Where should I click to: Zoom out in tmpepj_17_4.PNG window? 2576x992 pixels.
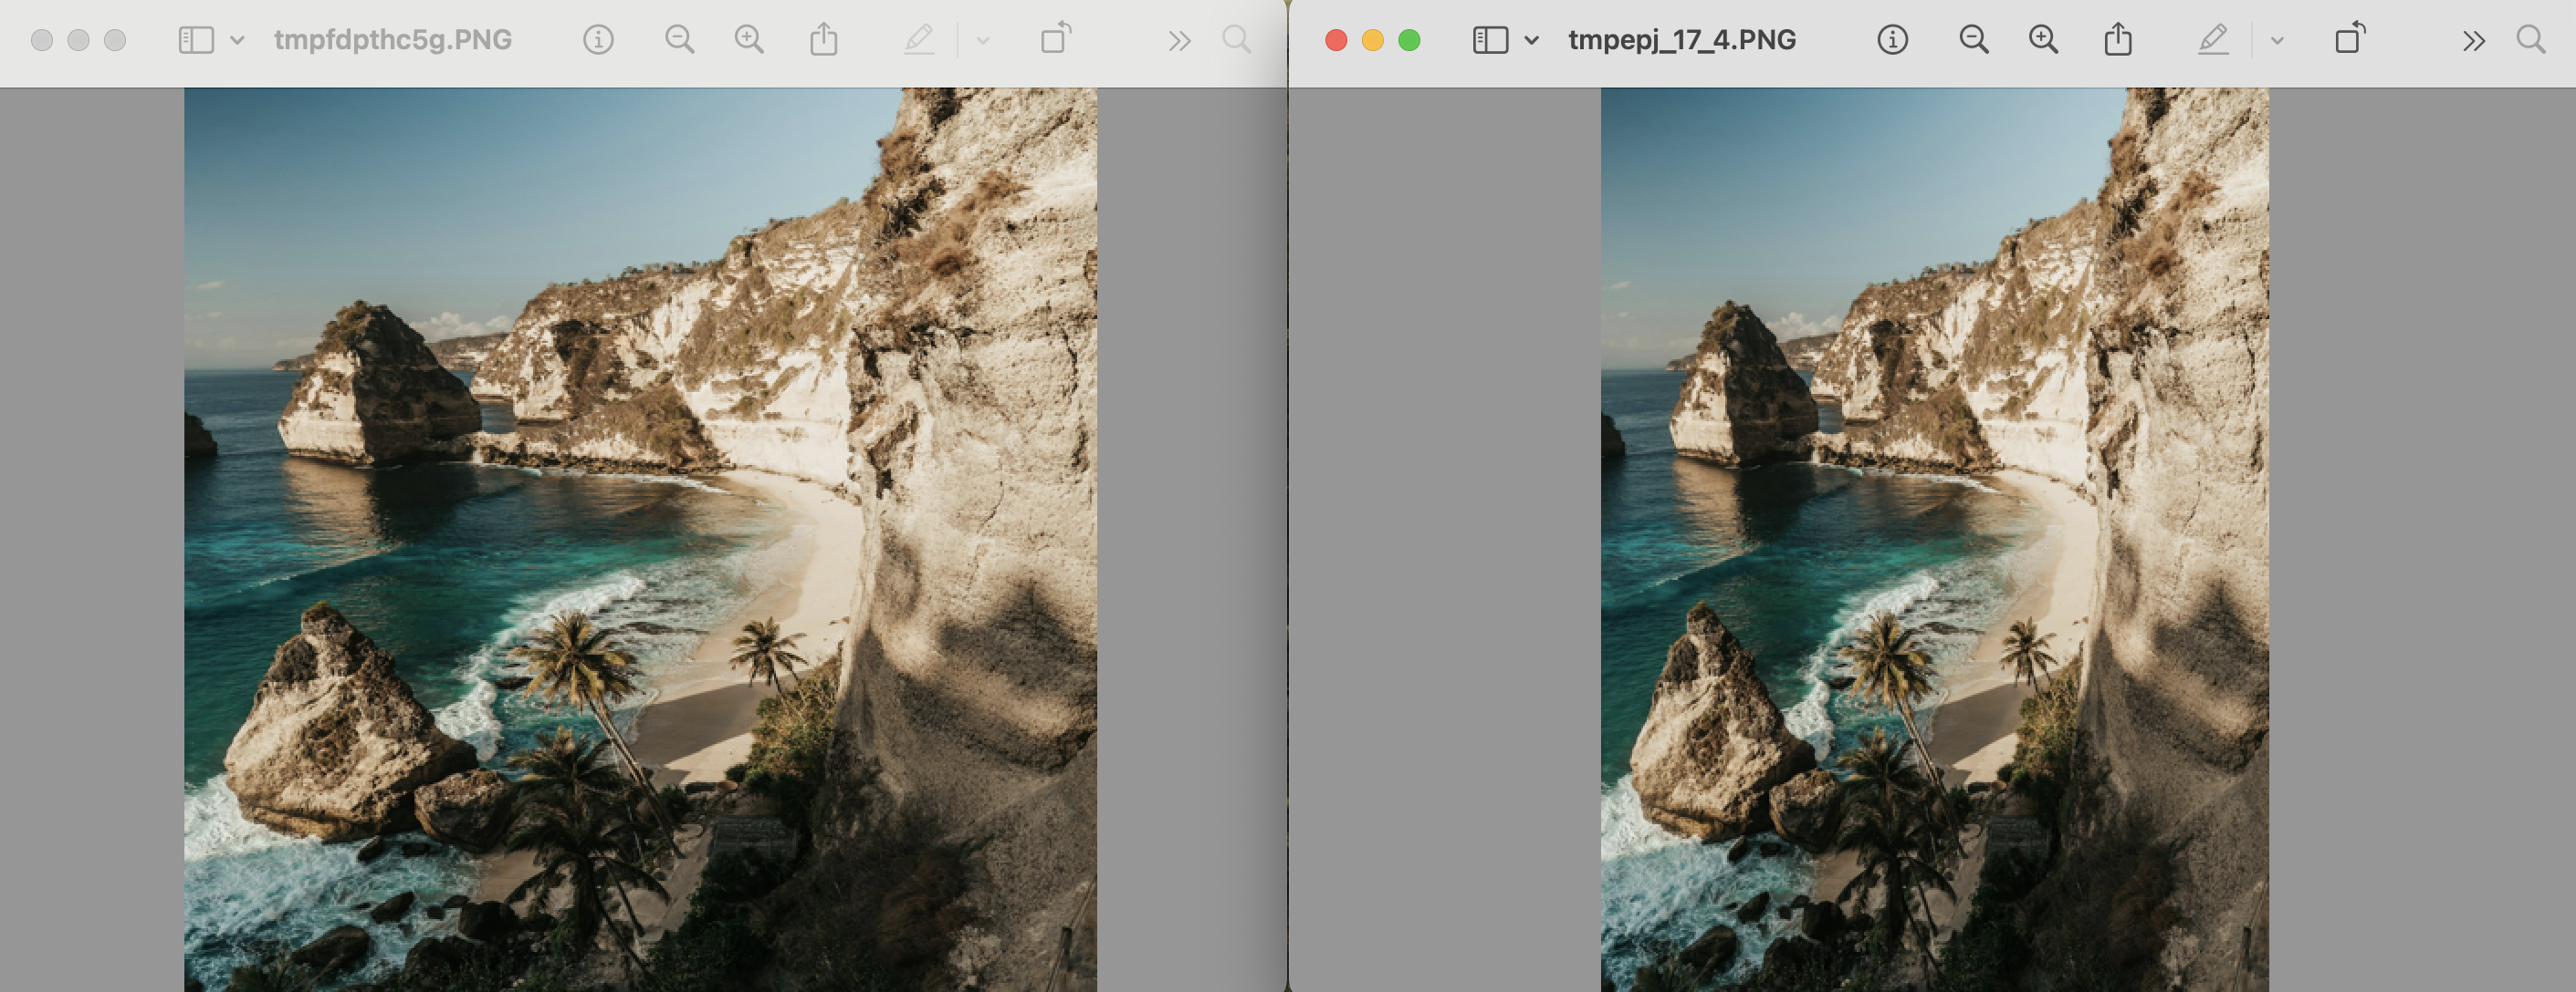(x=1973, y=40)
